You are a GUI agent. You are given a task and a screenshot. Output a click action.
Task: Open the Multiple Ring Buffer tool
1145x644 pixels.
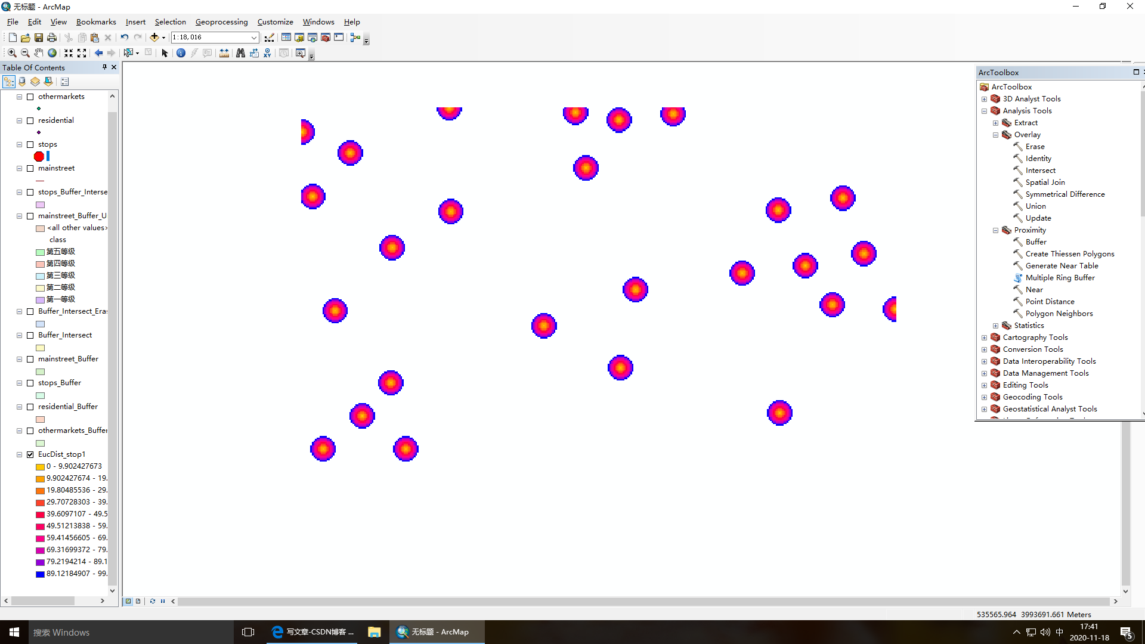point(1060,278)
